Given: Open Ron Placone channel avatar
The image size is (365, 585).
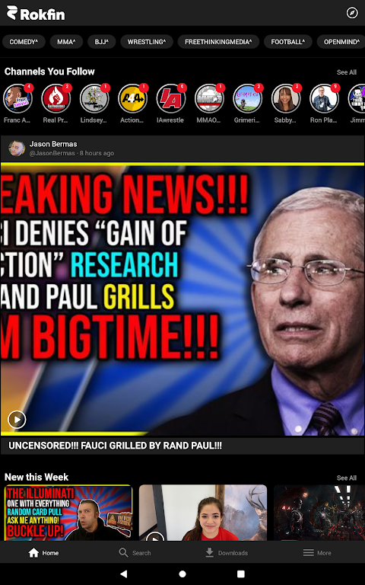Looking at the screenshot, I should tap(324, 98).
